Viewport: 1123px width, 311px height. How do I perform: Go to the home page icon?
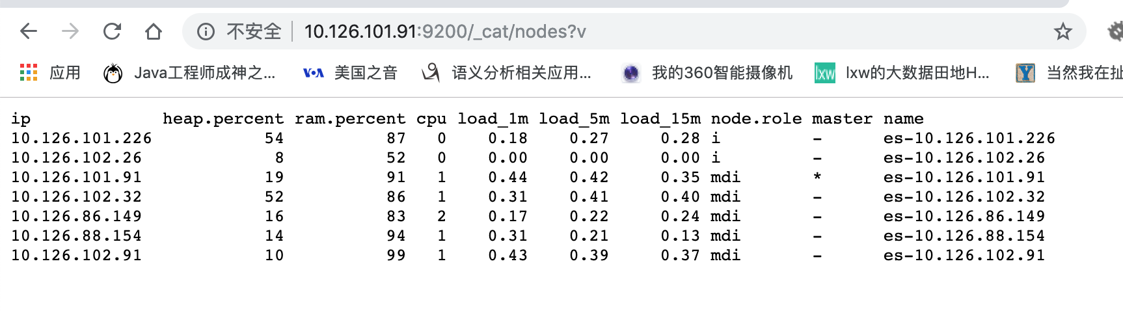154,31
